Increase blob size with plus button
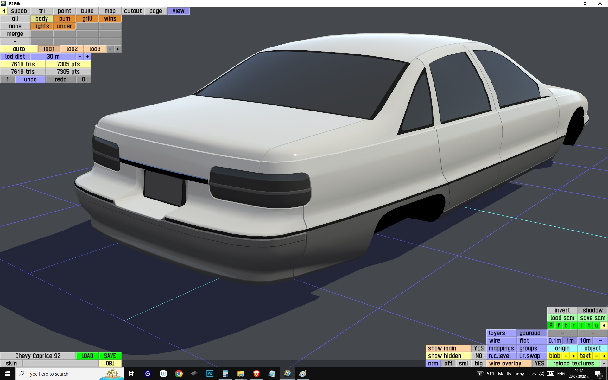The height and width of the screenshot is (380, 608). tap(573, 356)
